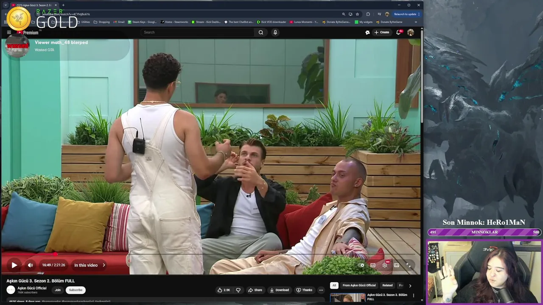Open the "Steam Keys - Googl..." bookmark
This screenshot has height=305, width=543.
pos(142,22)
